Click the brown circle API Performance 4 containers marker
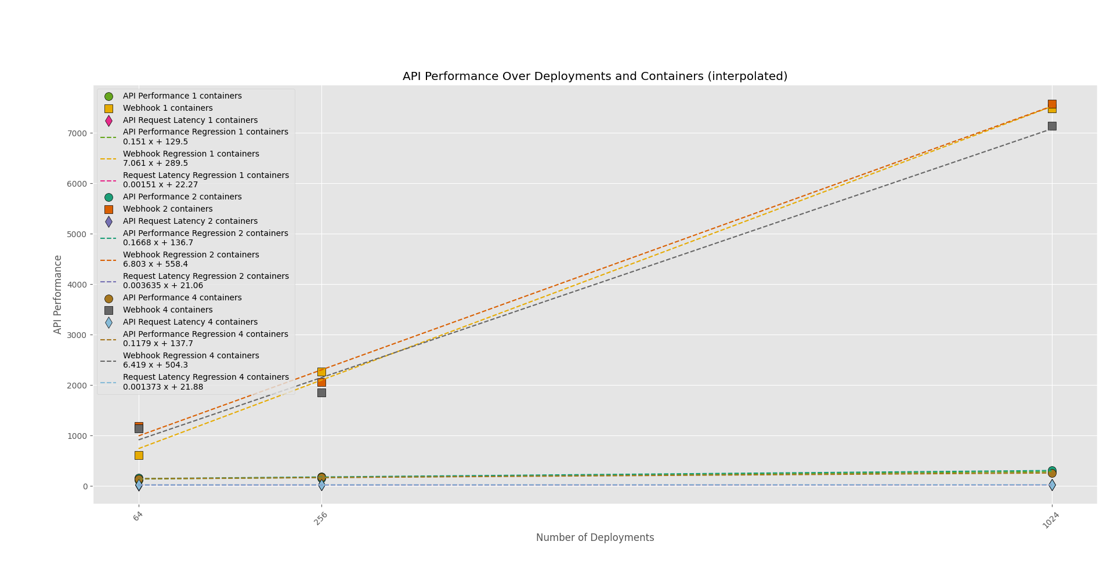Viewport: 1114px width, 585px height. pos(108,298)
